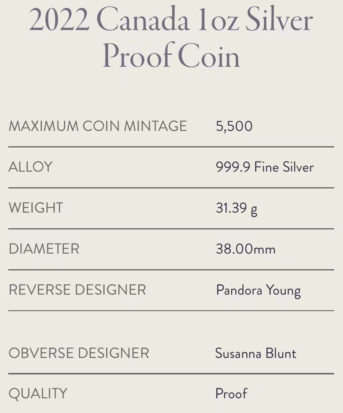Click the divider line above the QUALITY row

171,374
